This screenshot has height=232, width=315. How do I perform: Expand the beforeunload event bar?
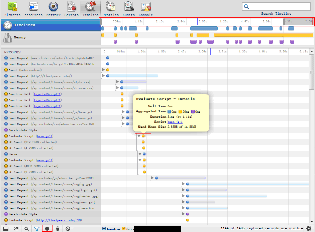103,70
